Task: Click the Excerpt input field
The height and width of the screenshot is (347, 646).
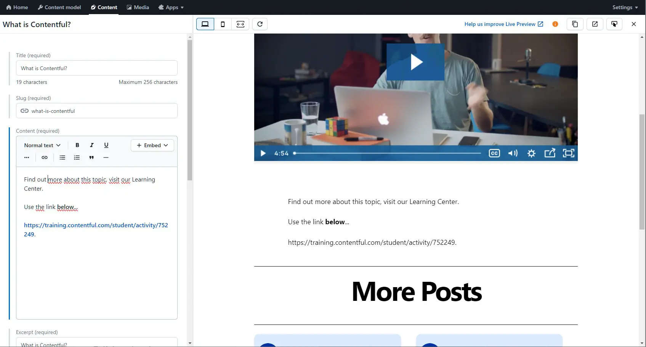Action: [x=97, y=342]
